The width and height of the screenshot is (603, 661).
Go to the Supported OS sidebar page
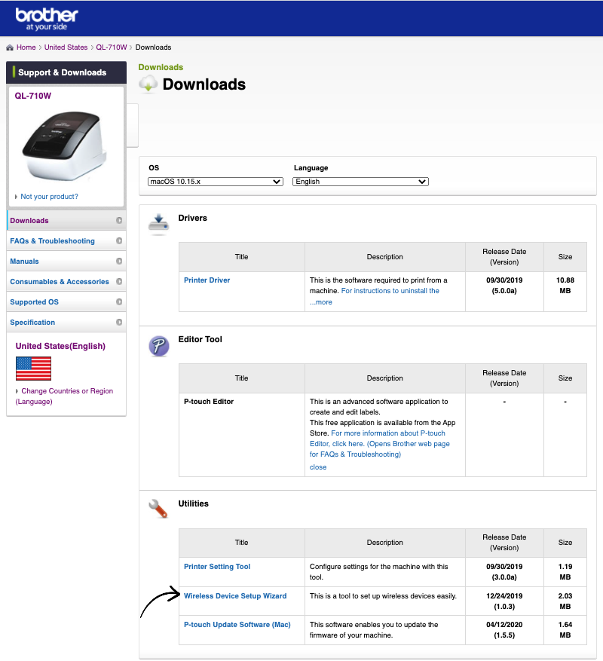tap(34, 302)
